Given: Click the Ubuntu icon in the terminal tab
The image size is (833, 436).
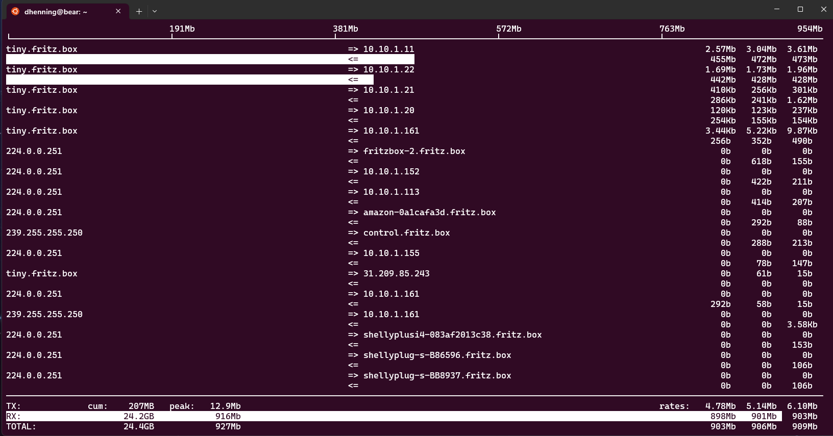Looking at the screenshot, I should 15,11.
